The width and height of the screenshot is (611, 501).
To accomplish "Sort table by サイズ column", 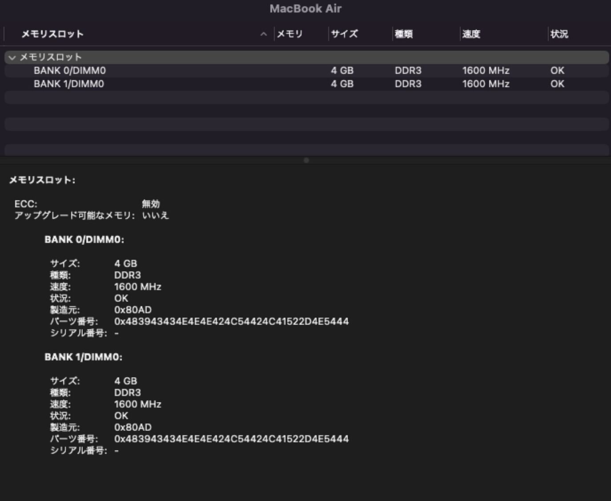I will [x=344, y=34].
